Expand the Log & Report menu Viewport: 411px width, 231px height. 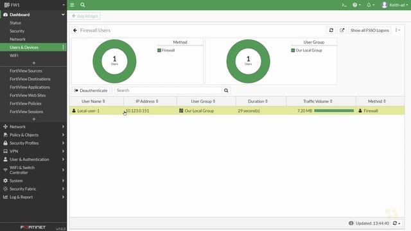[x=33, y=197]
